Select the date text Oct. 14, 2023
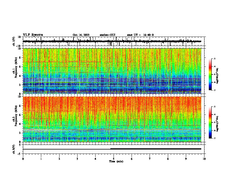Screen dimensions: 230x178 (x=81, y=35)
